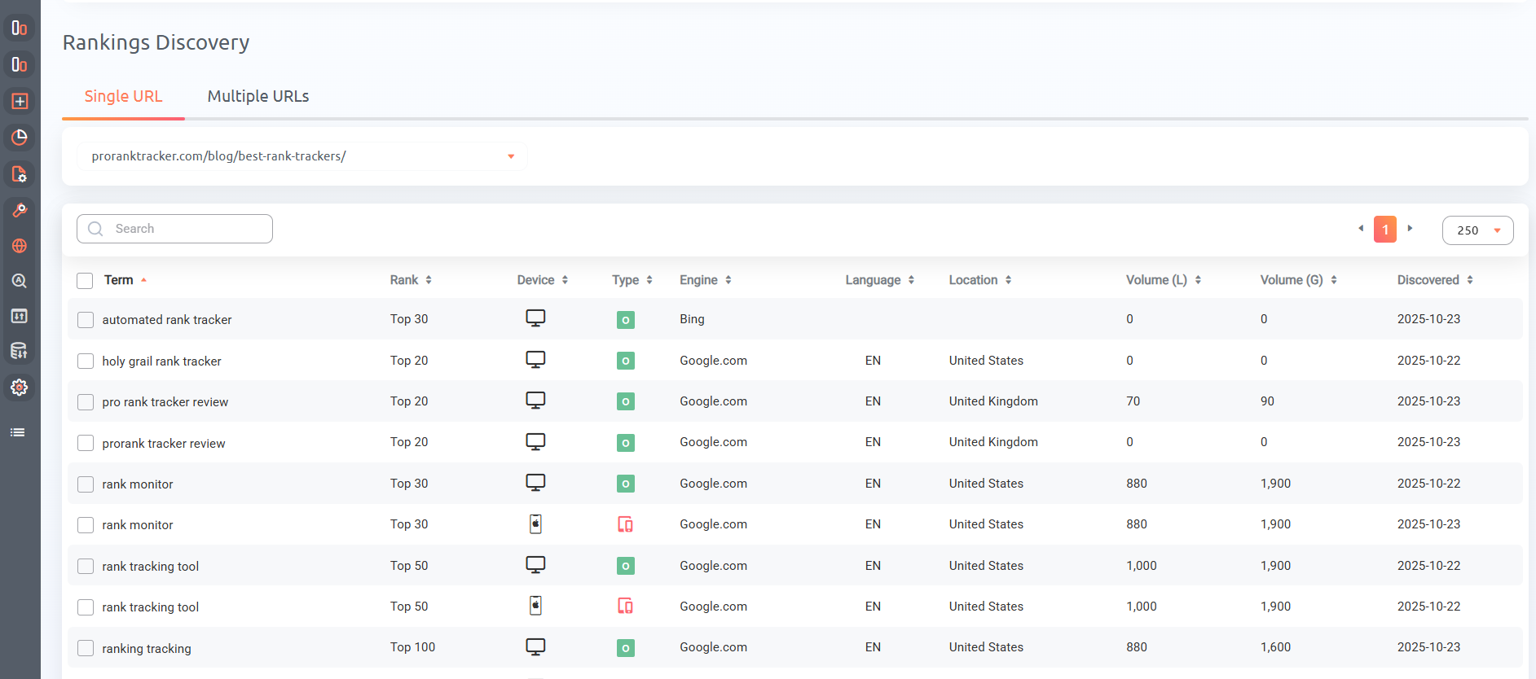This screenshot has height=679, width=1536.
Task: Check the automated rank tracker row
Action: [86, 320]
